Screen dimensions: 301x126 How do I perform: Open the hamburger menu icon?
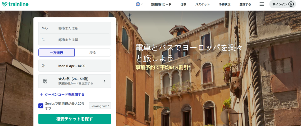(262, 4)
